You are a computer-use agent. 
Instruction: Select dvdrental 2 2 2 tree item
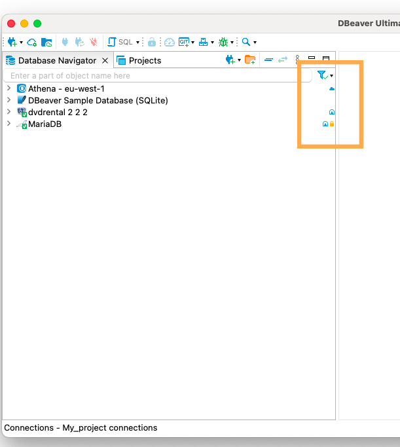click(58, 113)
